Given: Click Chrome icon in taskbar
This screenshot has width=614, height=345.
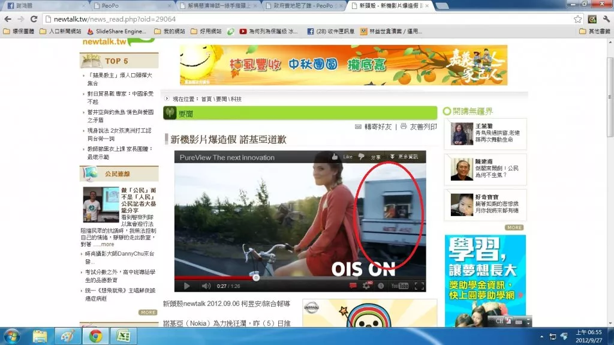Looking at the screenshot, I should 95,337.
